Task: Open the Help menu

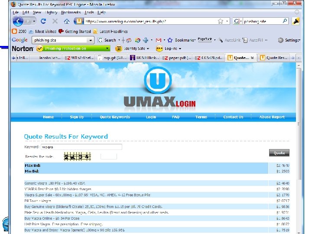Action: click(x=101, y=12)
